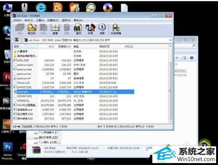Click the Info (信息) toolbar icon

coord(102,29)
